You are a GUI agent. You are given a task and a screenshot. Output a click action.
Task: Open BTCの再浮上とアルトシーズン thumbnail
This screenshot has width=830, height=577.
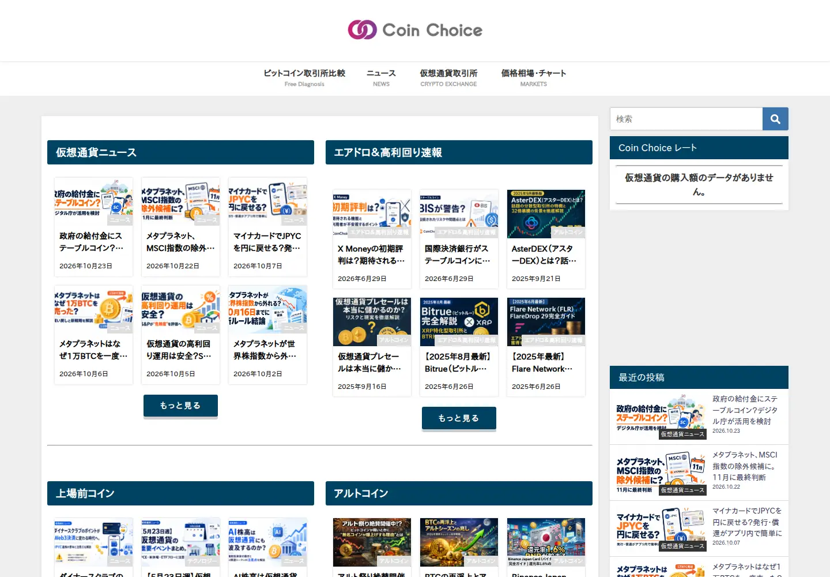tap(459, 542)
